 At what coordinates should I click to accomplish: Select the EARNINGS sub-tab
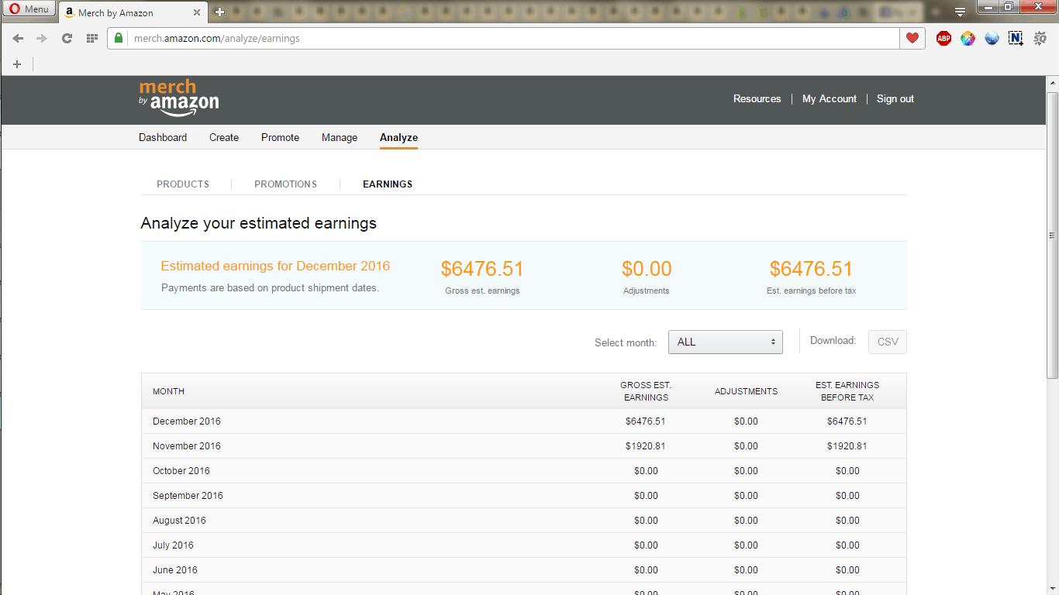388,184
